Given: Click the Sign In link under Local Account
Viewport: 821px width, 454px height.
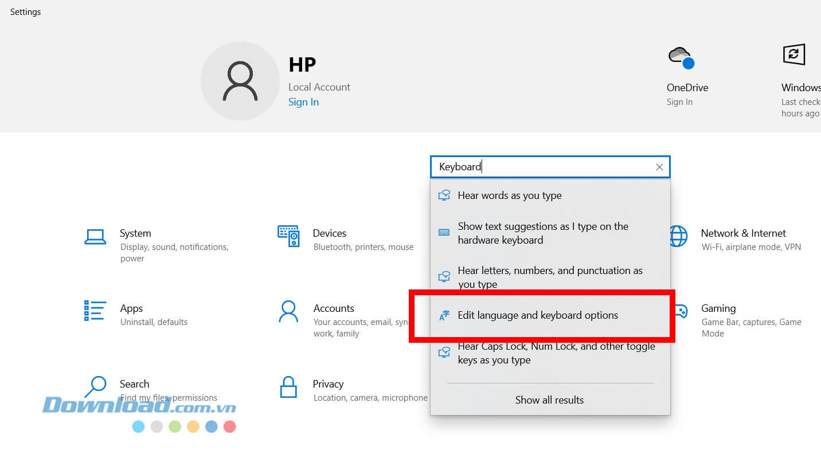Looking at the screenshot, I should pyautogui.click(x=303, y=102).
